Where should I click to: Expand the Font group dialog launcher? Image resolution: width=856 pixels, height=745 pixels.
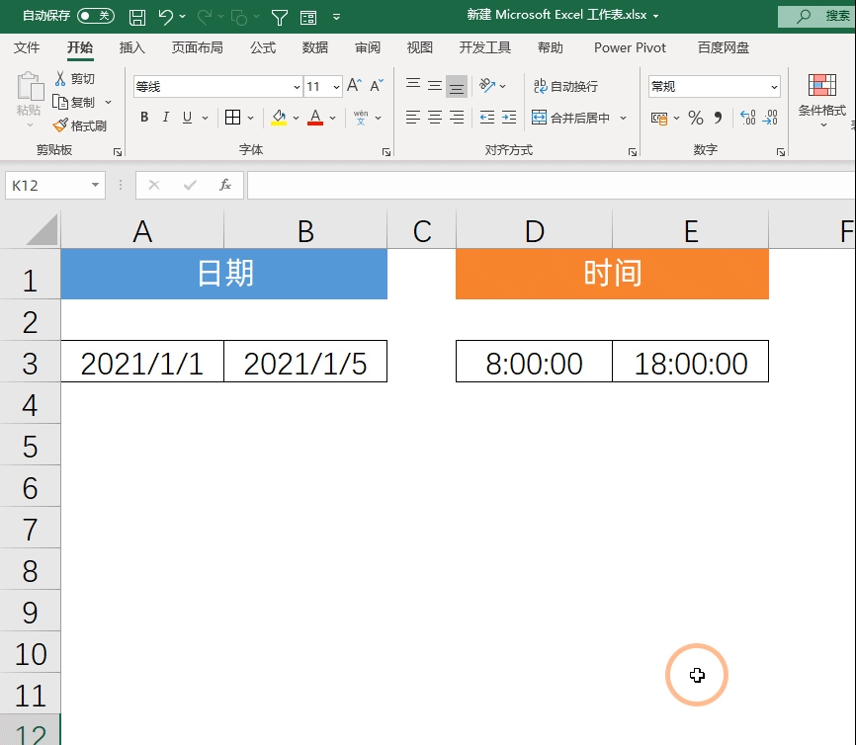pos(386,152)
